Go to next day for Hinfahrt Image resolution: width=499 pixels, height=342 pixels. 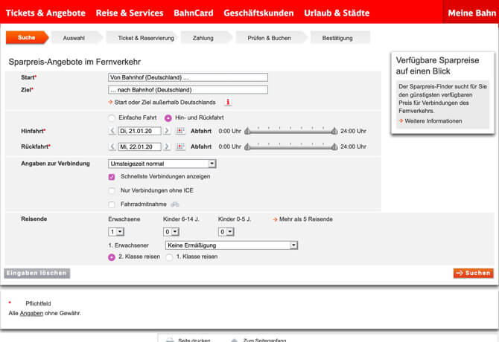point(167,131)
